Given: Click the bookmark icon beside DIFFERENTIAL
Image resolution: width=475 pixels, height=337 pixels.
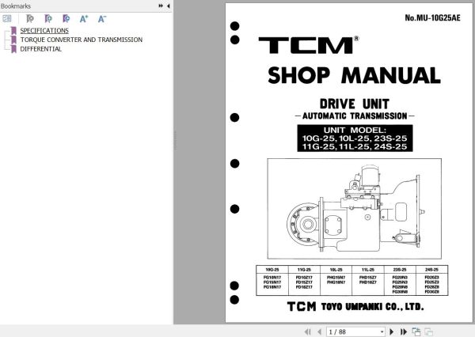Looking at the screenshot, I should (x=13, y=49).
